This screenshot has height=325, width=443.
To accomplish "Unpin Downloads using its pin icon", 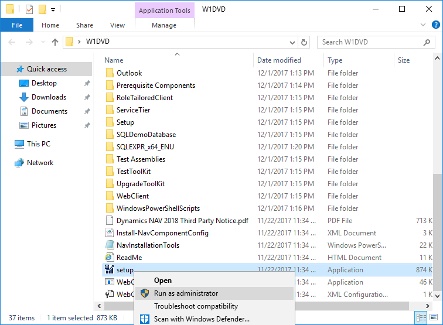I will click(x=87, y=97).
